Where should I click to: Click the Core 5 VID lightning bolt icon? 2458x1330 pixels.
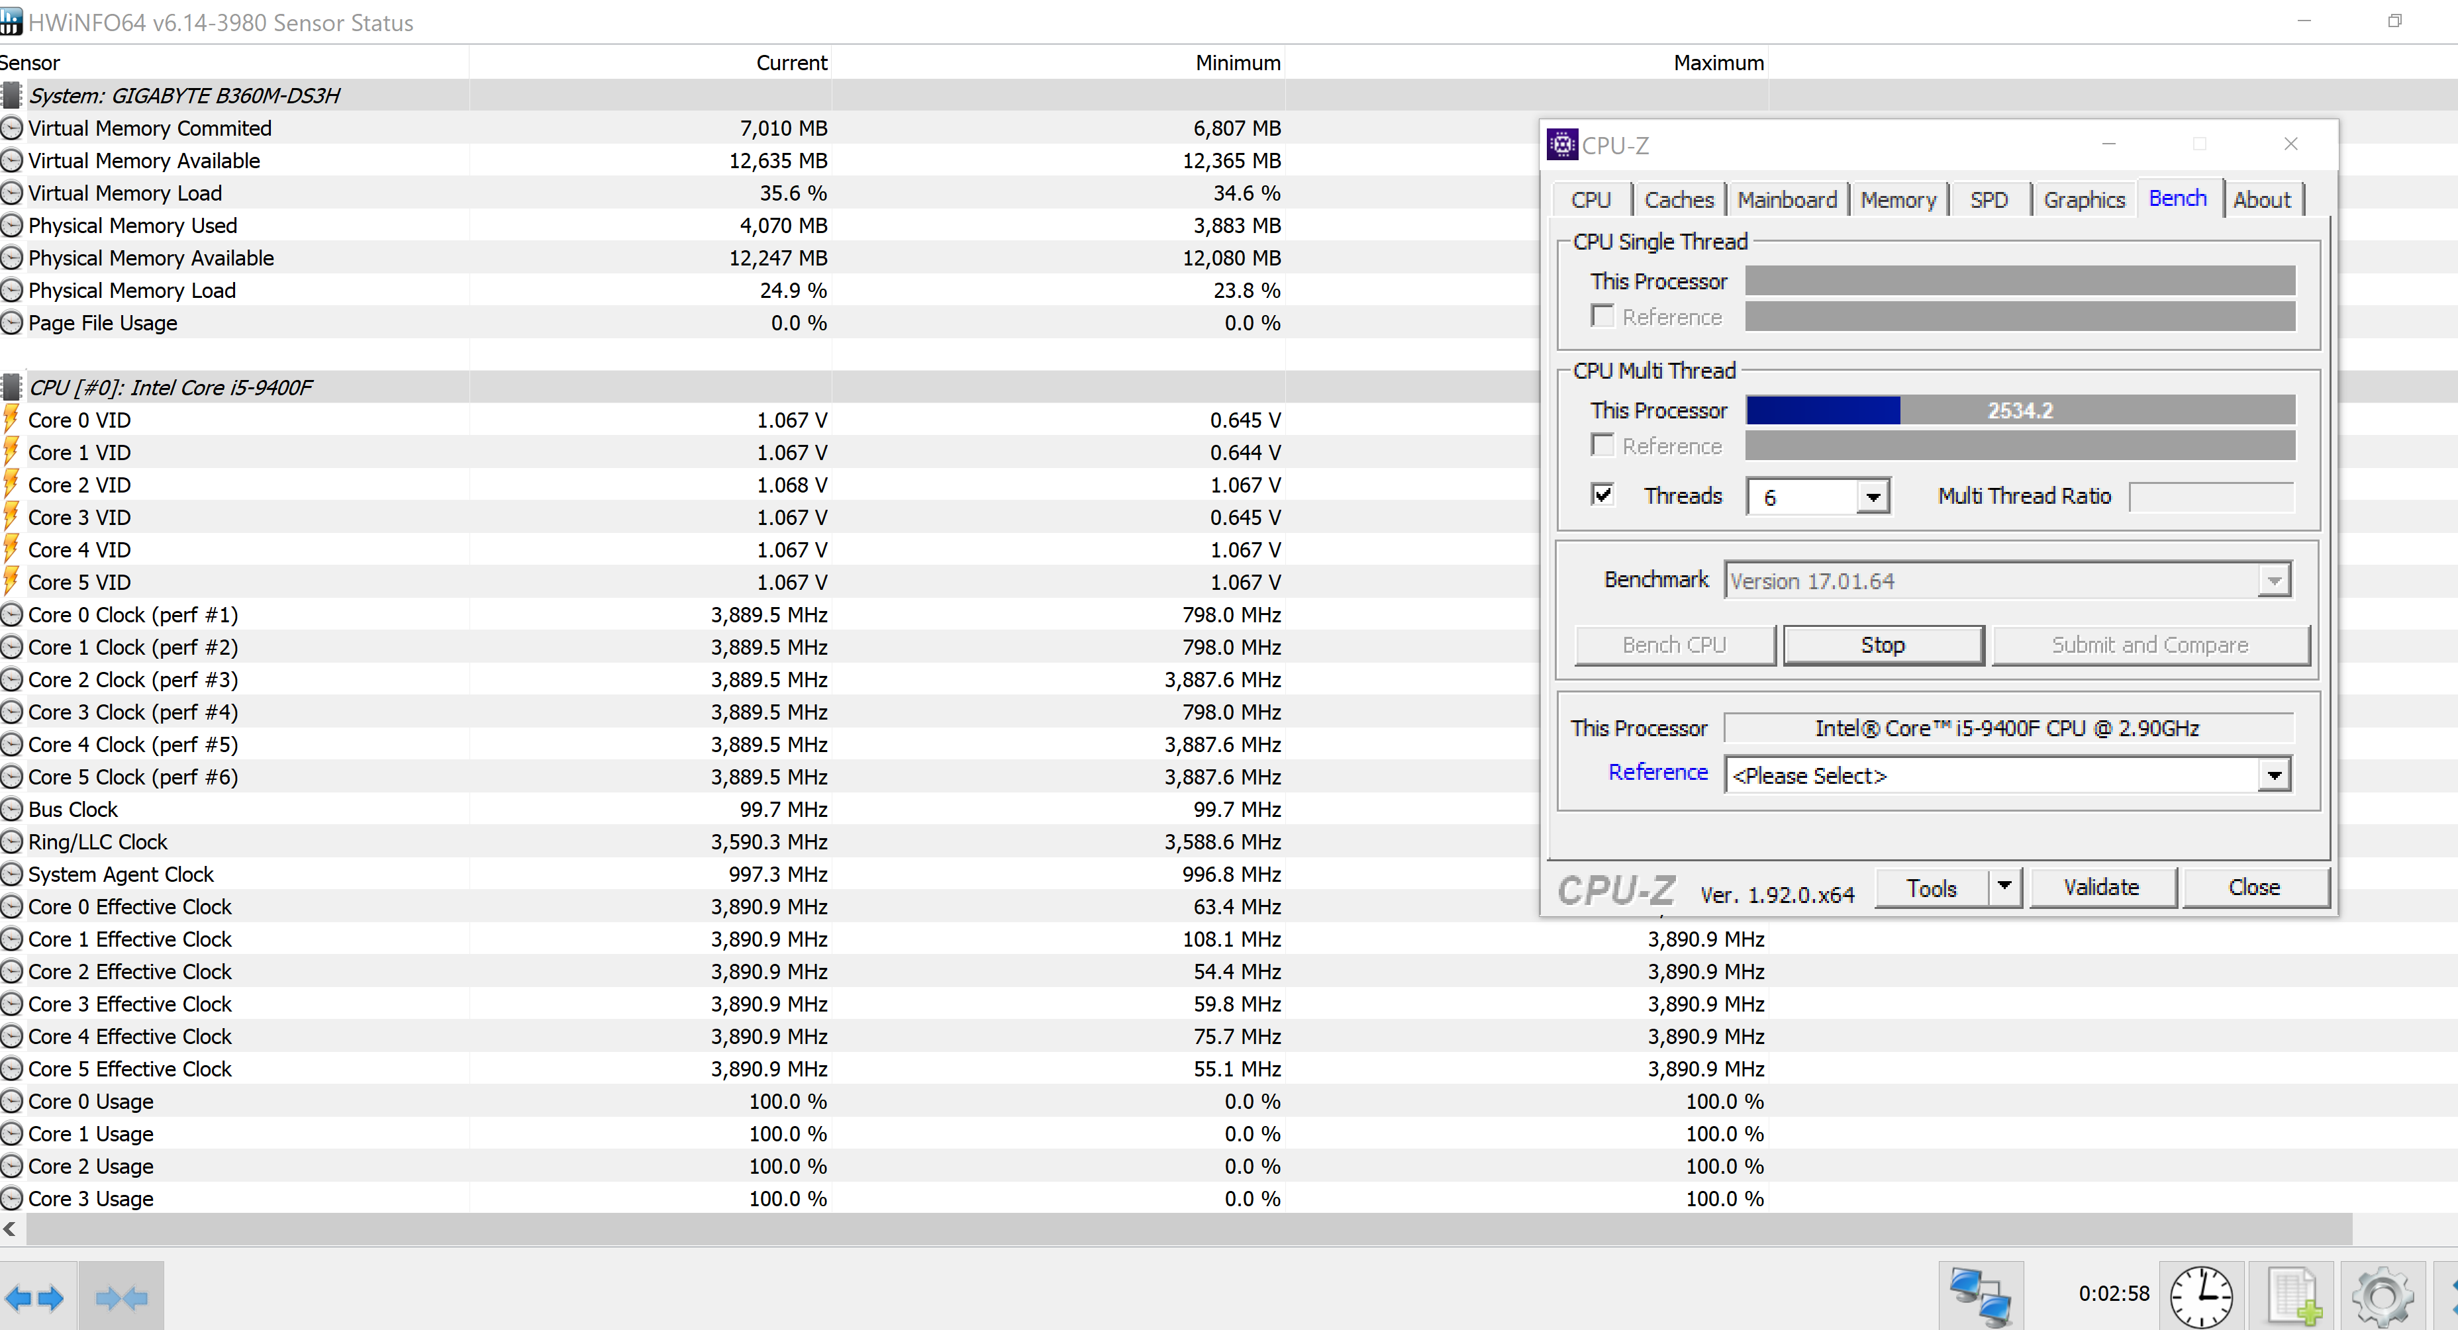pyautogui.click(x=11, y=582)
